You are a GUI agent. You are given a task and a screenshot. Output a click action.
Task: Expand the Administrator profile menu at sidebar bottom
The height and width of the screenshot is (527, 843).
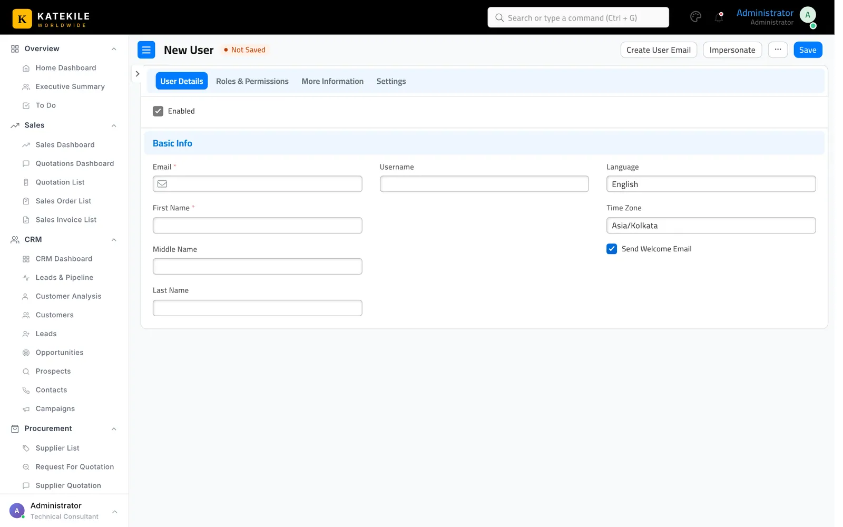[x=114, y=512]
